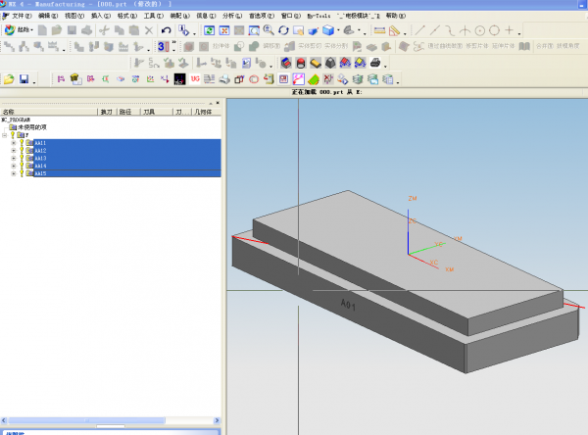Click the Rotate view icon
The width and height of the screenshot is (588, 435).
click(283, 30)
